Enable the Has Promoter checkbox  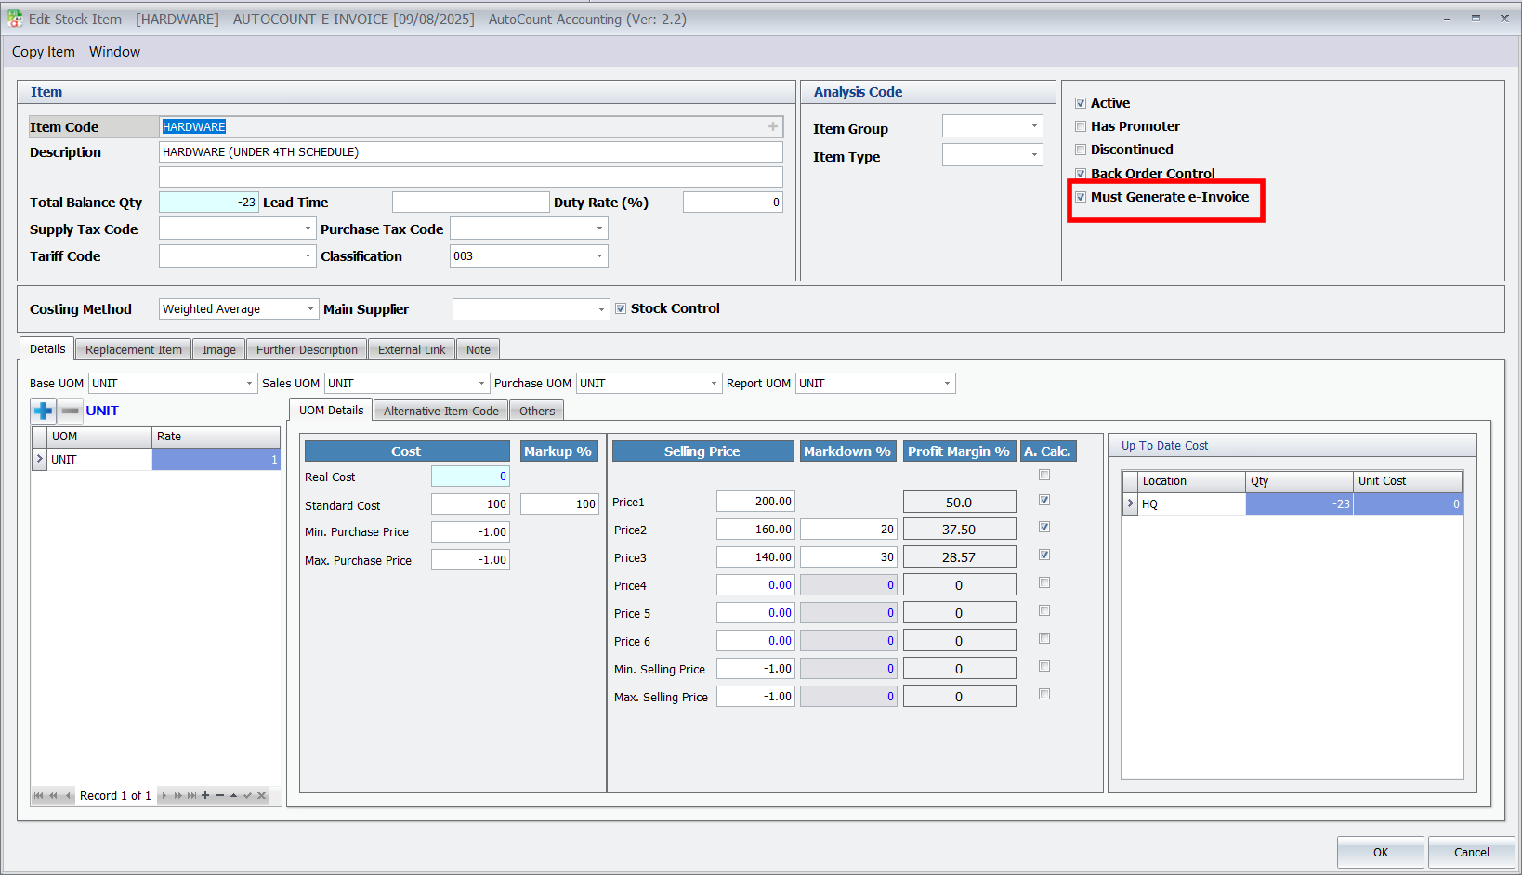[1081, 126]
